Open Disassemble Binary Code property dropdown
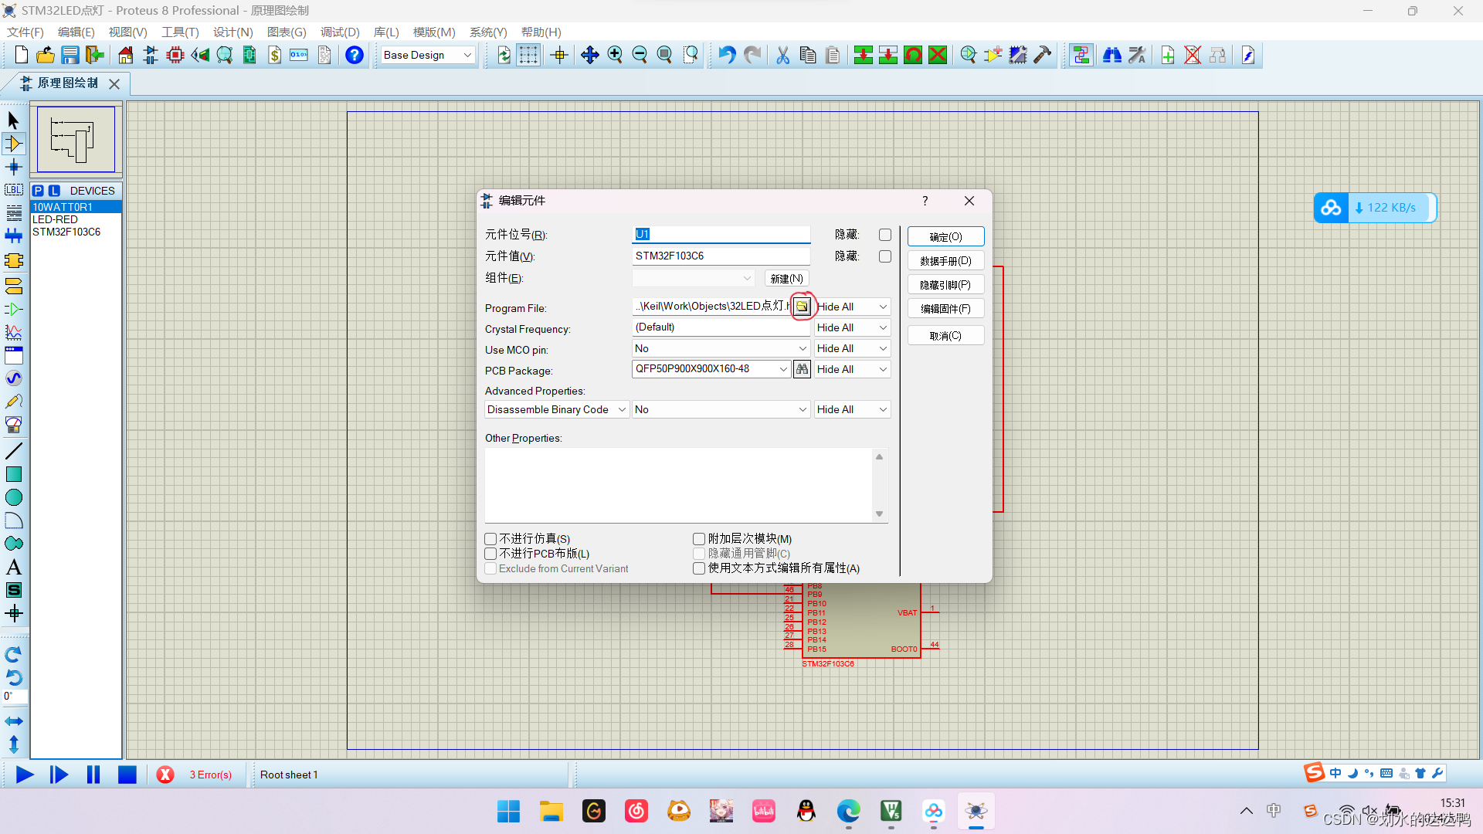This screenshot has width=1483, height=834. (x=557, y=409)
